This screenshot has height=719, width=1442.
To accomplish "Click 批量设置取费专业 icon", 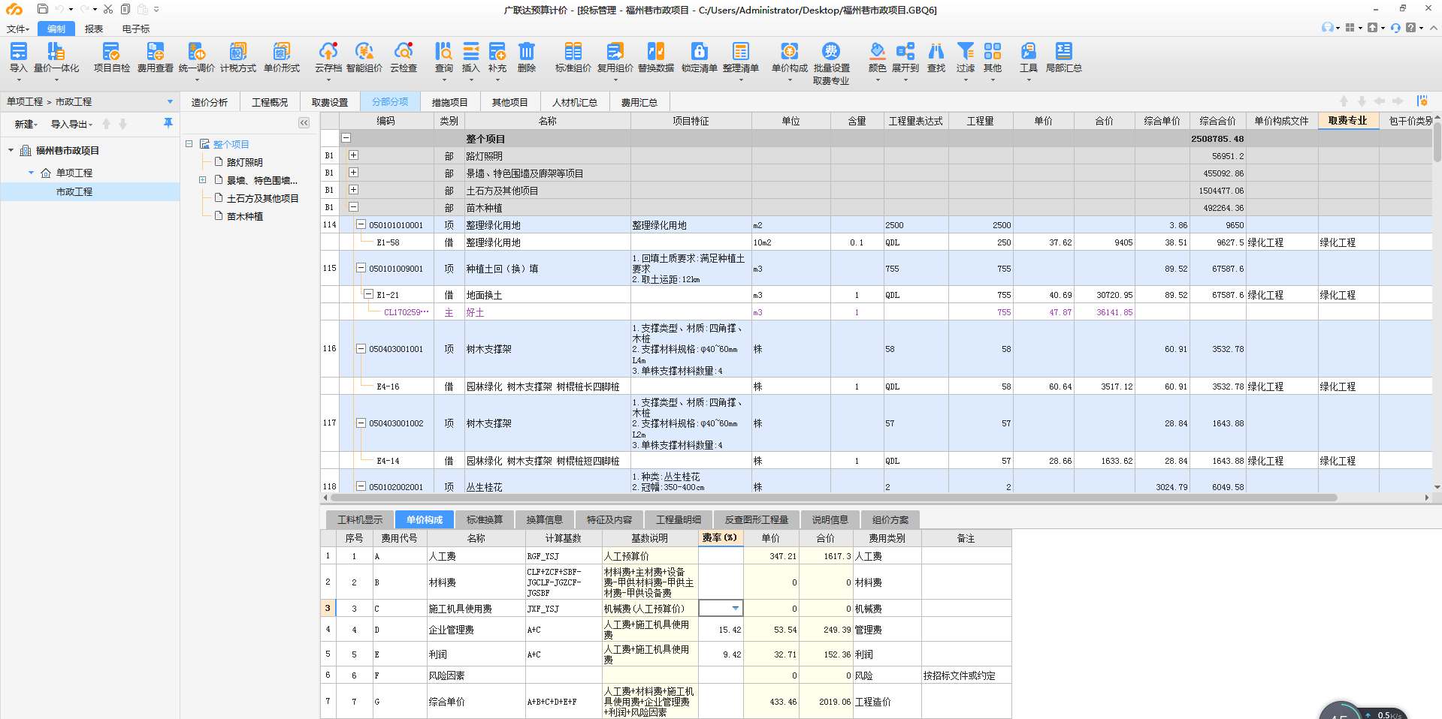I will 831,63.
